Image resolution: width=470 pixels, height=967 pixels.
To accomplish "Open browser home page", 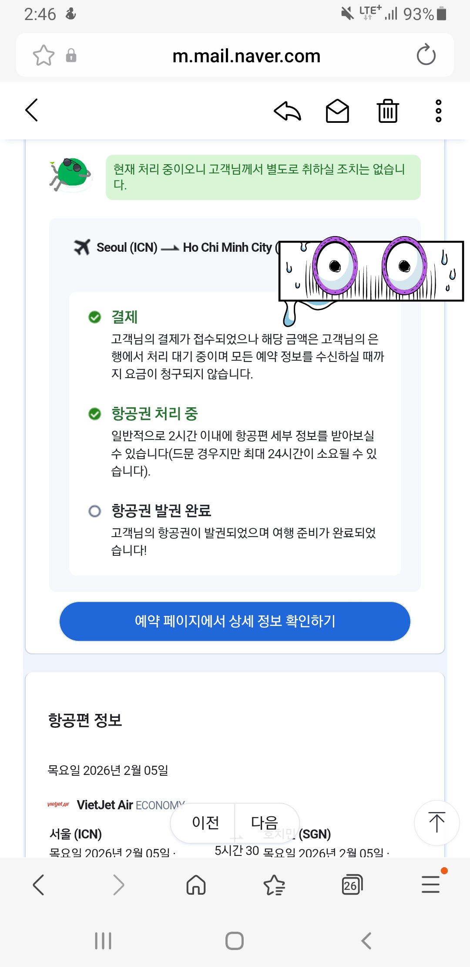I will click(196, 885).
